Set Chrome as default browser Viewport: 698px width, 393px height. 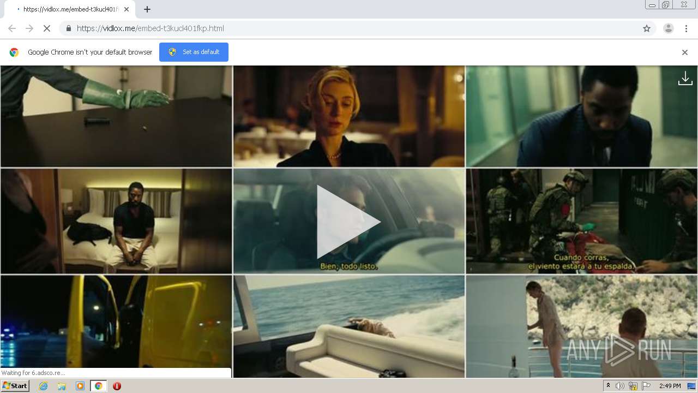194,52
